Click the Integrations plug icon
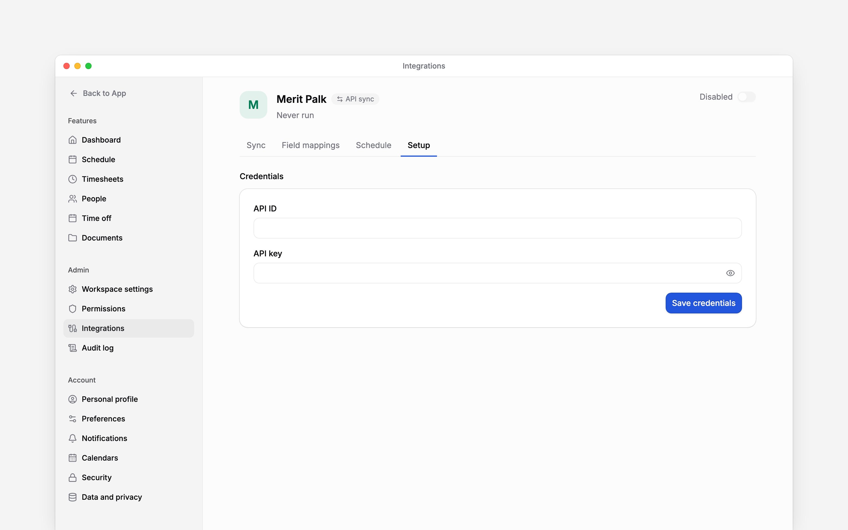The image size is (848, 530). click(73, 328)
